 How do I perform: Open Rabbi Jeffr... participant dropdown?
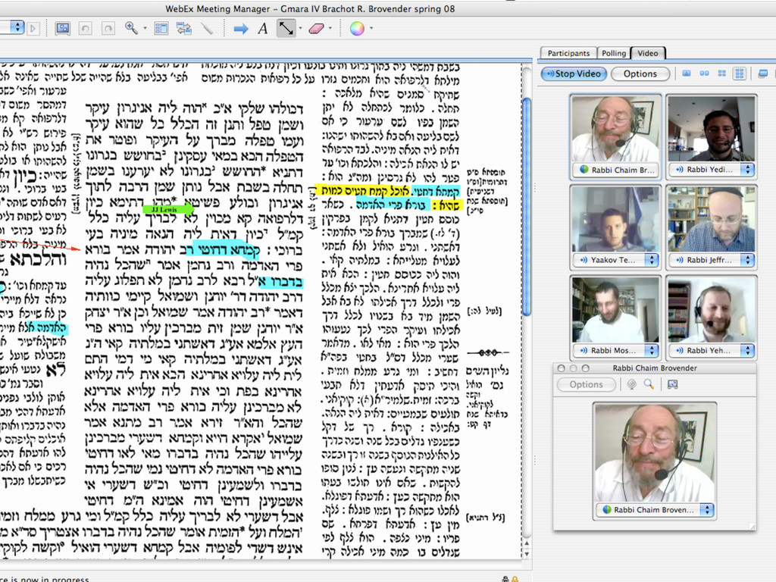tap(747, 260)
